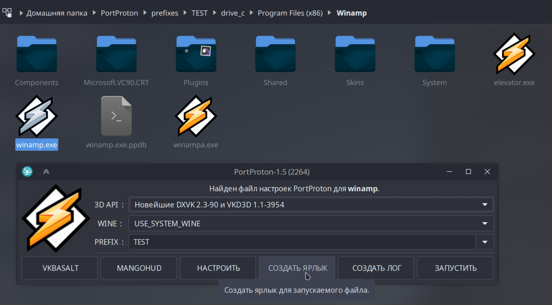Expand the breadcrumb arrow before TEST
Viewport: 552px width, 305px height.
185,13
